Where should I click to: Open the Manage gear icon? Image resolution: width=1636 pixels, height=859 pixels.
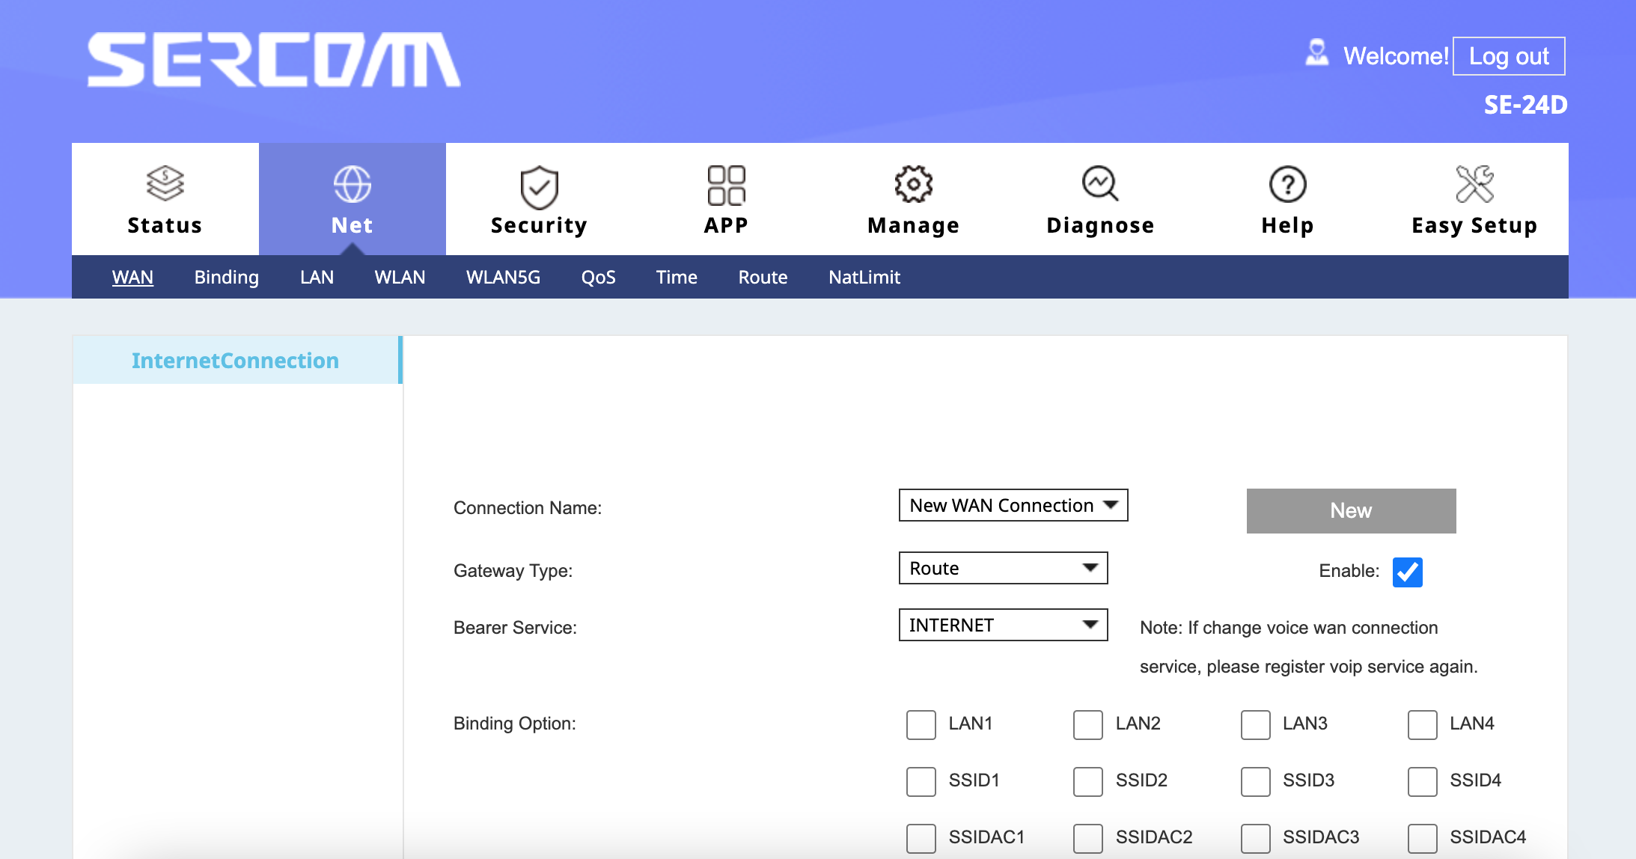coord(913,184)
